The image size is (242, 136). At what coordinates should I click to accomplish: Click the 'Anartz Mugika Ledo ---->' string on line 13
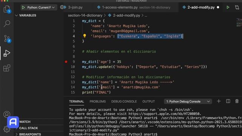pyautogui.click(x=147, y=82)
